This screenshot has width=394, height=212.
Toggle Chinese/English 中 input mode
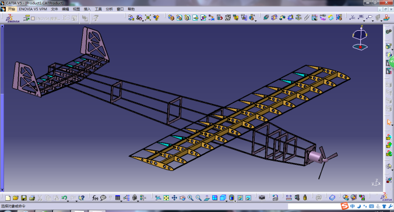coord(352,206)
